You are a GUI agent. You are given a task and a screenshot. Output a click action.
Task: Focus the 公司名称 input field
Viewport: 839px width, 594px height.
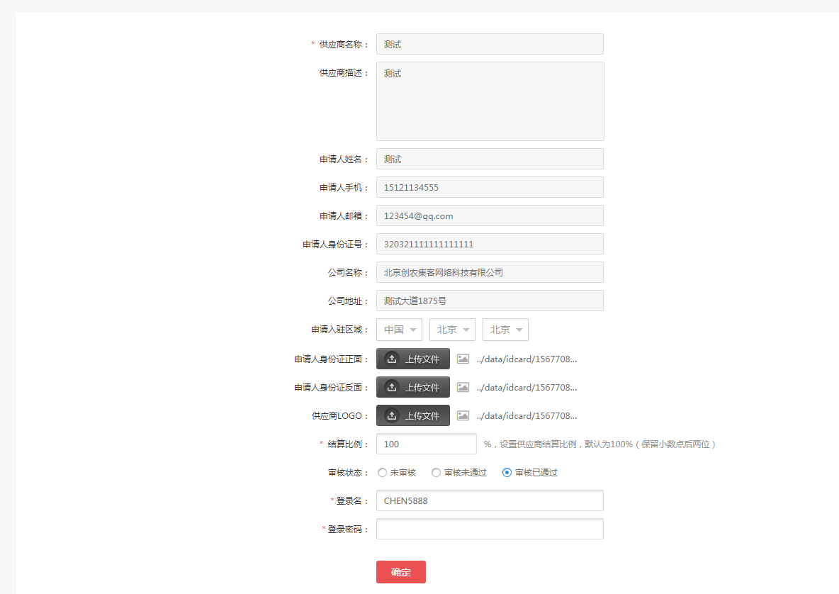(490, 272)
